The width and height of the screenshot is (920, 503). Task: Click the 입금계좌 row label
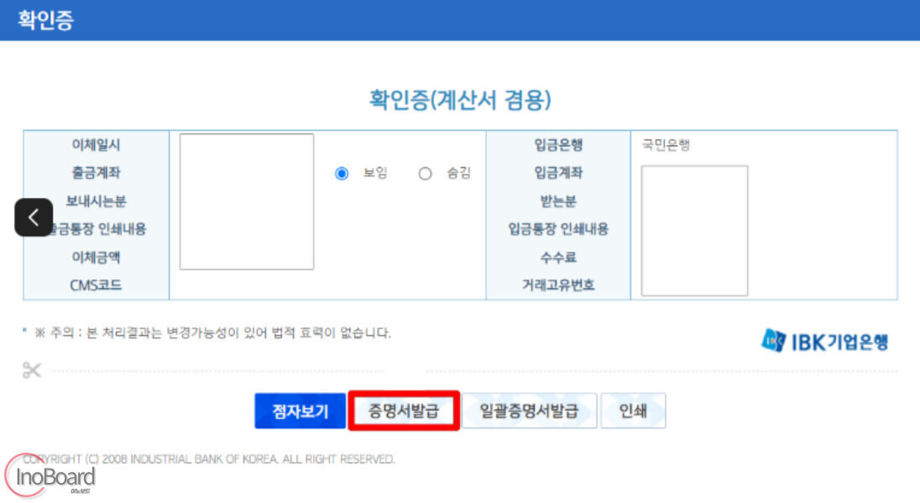click(x=558, y=173)
